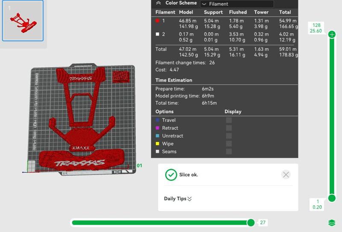Screen dimensions: 342x232
Task: Close the Slice ok notification
Action: pos(286,175)
